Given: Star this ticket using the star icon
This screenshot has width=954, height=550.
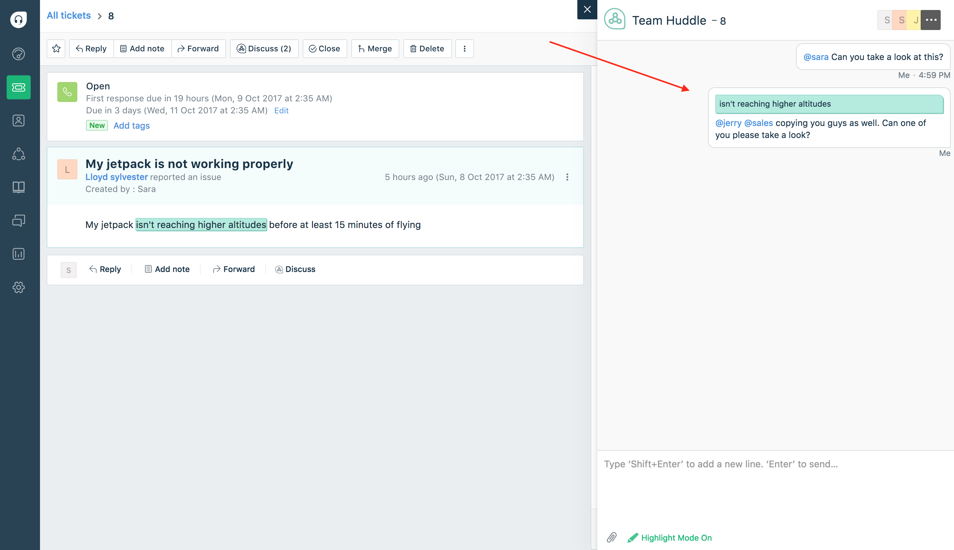Looking at the screenshot, I should (56, 48).
